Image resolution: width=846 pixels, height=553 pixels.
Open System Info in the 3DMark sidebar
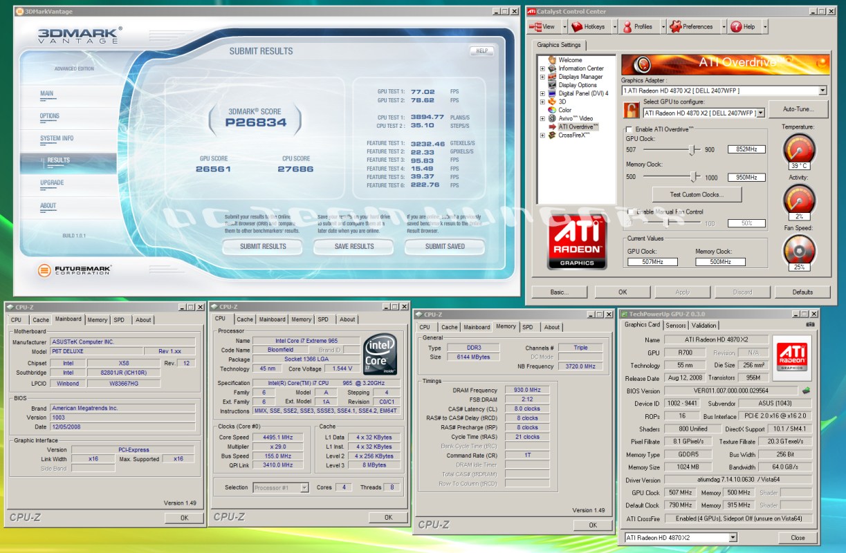coord(57,138)
